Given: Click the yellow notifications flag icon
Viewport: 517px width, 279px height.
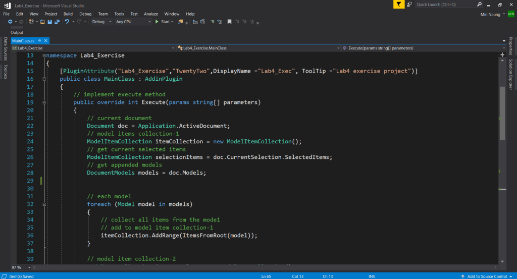Looking at the screenshot, I should [x=399, y=5].
